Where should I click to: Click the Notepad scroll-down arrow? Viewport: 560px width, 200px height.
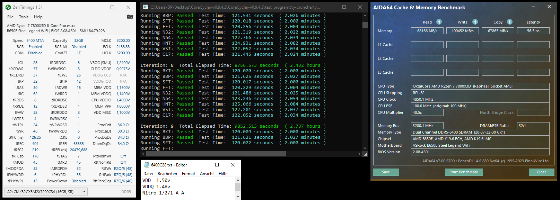[x=238, y=196]
